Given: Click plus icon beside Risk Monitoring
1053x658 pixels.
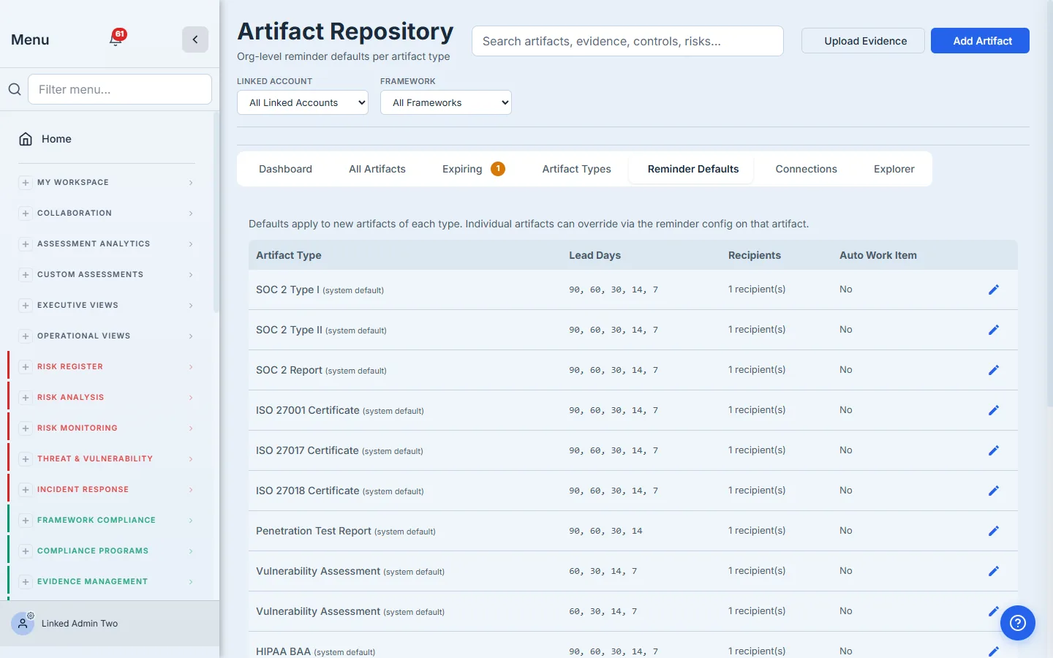Looking at the screenshot, I should (26, 428).
